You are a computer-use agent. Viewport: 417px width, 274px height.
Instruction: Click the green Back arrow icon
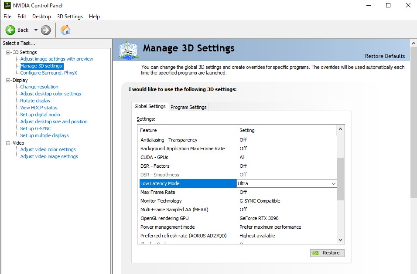[10, 30]
